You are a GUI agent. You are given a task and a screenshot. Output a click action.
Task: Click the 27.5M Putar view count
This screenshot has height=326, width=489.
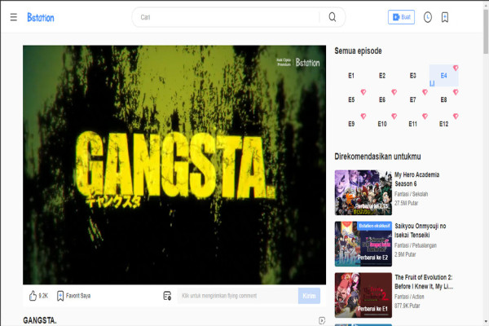click(407, 203)
